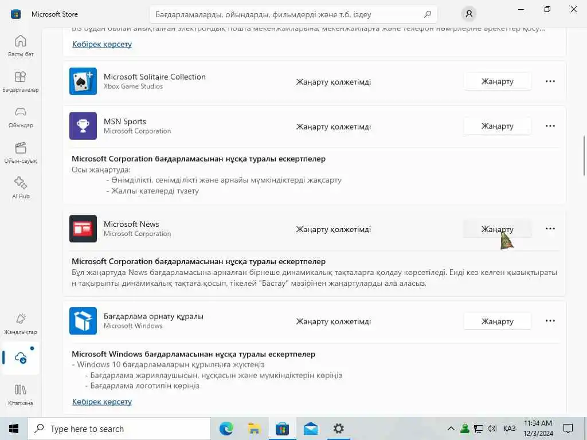Open more options for Бағдарлама орнату құралы

(x=550, y=321)
